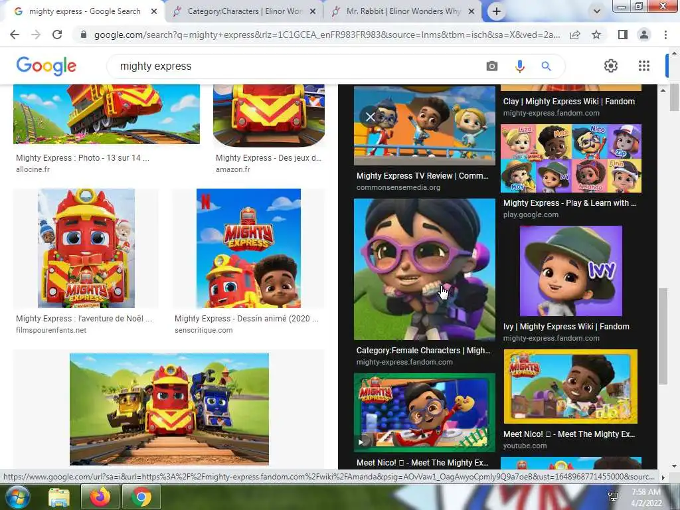Open Windows Start menu

coord(18,497)
